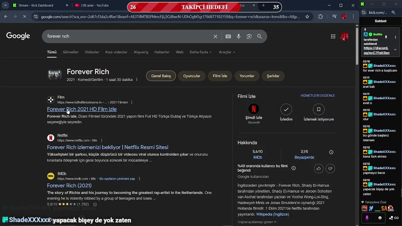Select the Genel Bakış chip
This screenshot has width=402, height=226.
coord(161,76)
